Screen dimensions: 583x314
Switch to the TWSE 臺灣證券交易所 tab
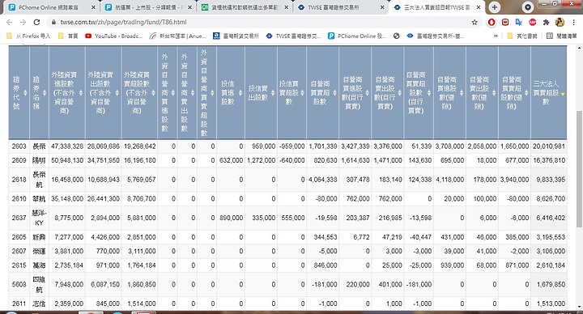(x=341, y=7)
